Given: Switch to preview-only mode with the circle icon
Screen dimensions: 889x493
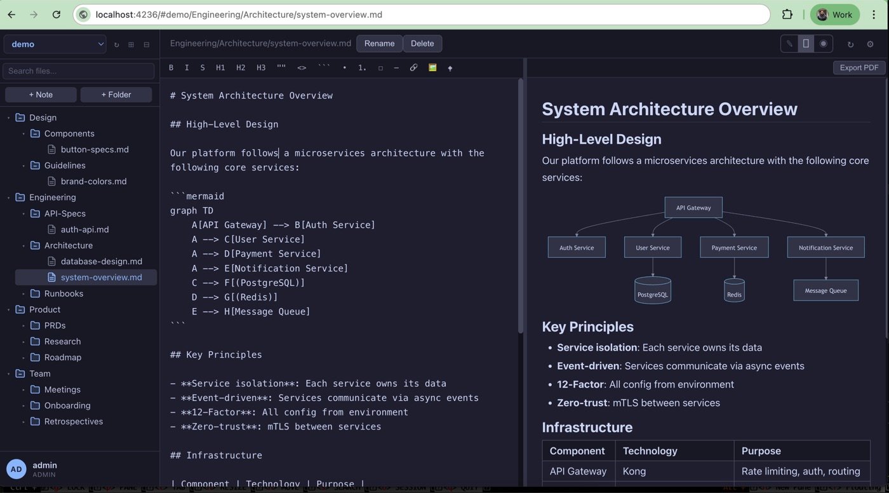Looking at the screenshot, I should pyautogui.click(x=824, y=43).
